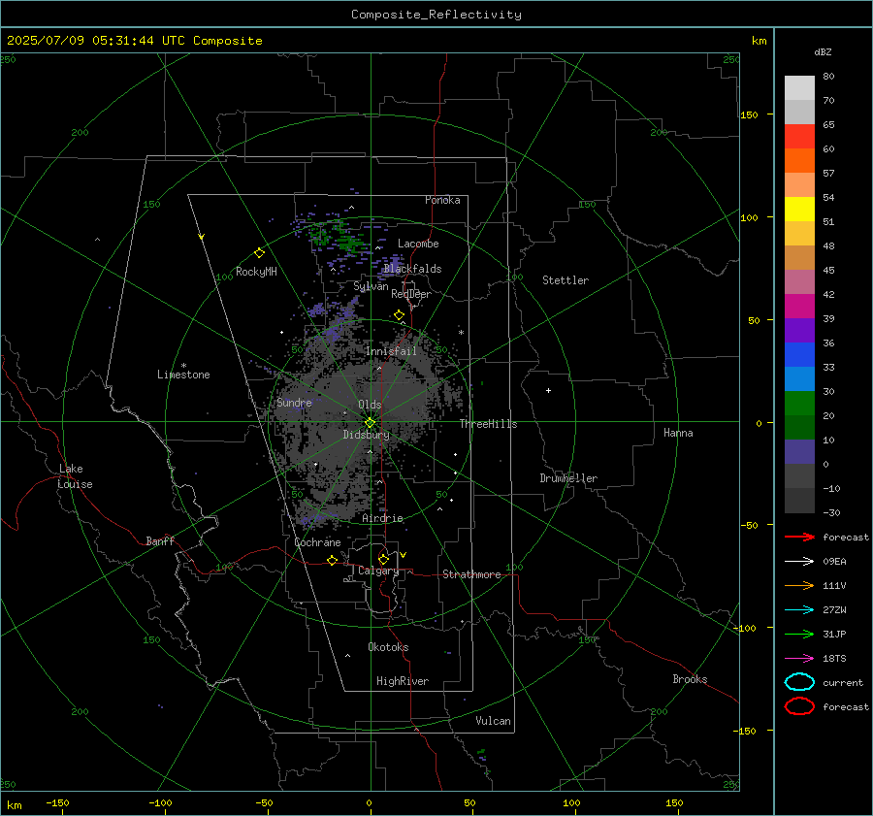Click yellow diamond marker below Cochrane

332,560
